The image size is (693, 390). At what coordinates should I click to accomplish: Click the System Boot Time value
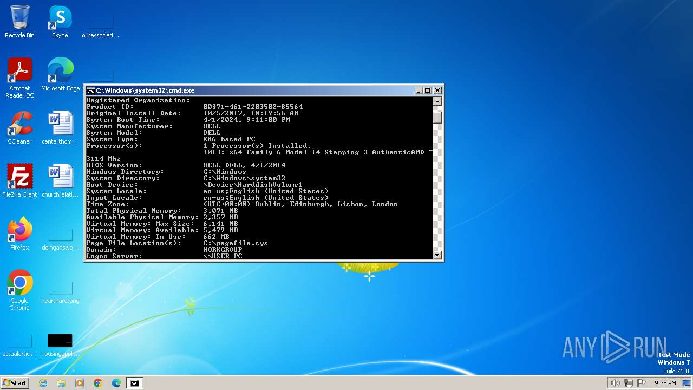pos(246,120)
